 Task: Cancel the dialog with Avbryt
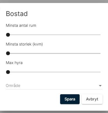(92, 99)
